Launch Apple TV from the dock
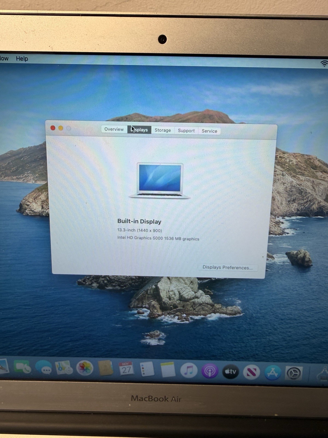 (230, 372)
